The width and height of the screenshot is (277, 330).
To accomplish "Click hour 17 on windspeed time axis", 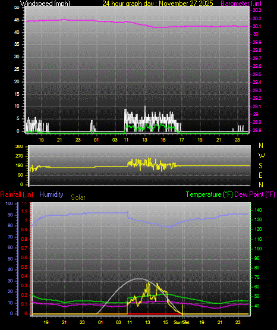I will click(181, 140).
